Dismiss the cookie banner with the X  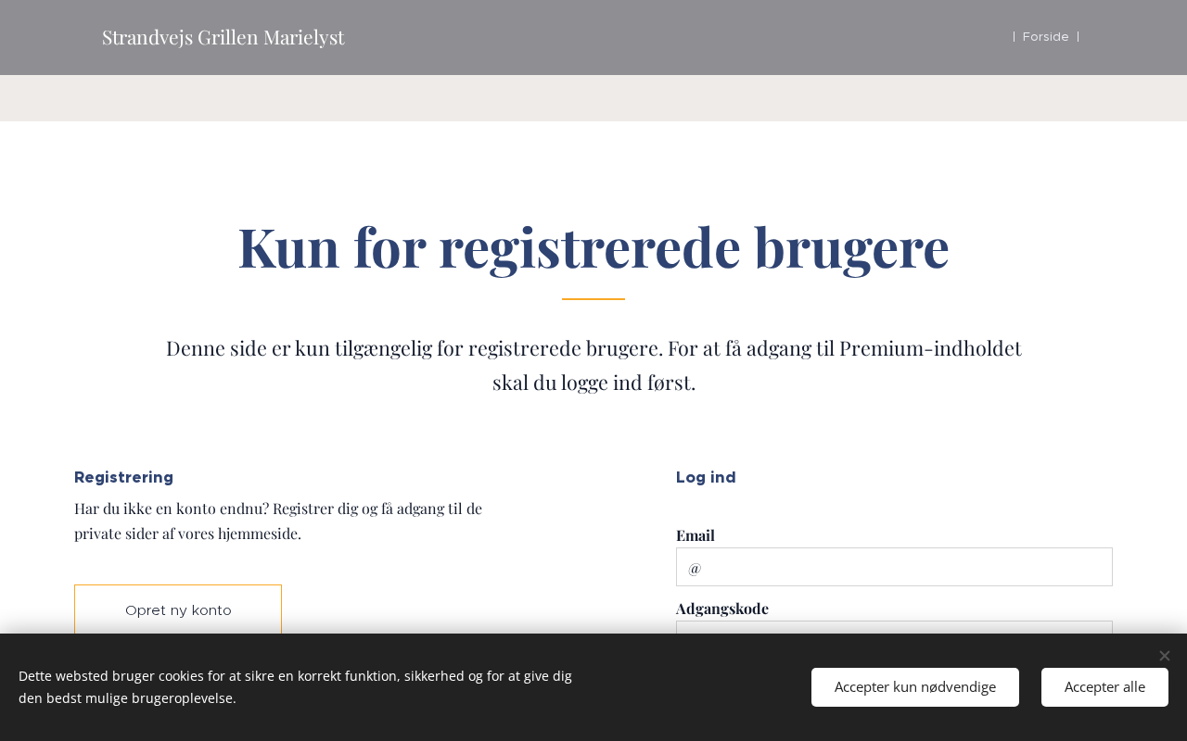[1164, 656]
